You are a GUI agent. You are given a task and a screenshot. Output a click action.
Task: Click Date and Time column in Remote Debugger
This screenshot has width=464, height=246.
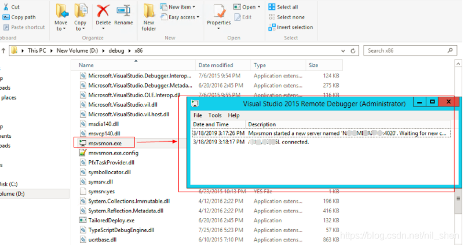(x=218, y=124)
